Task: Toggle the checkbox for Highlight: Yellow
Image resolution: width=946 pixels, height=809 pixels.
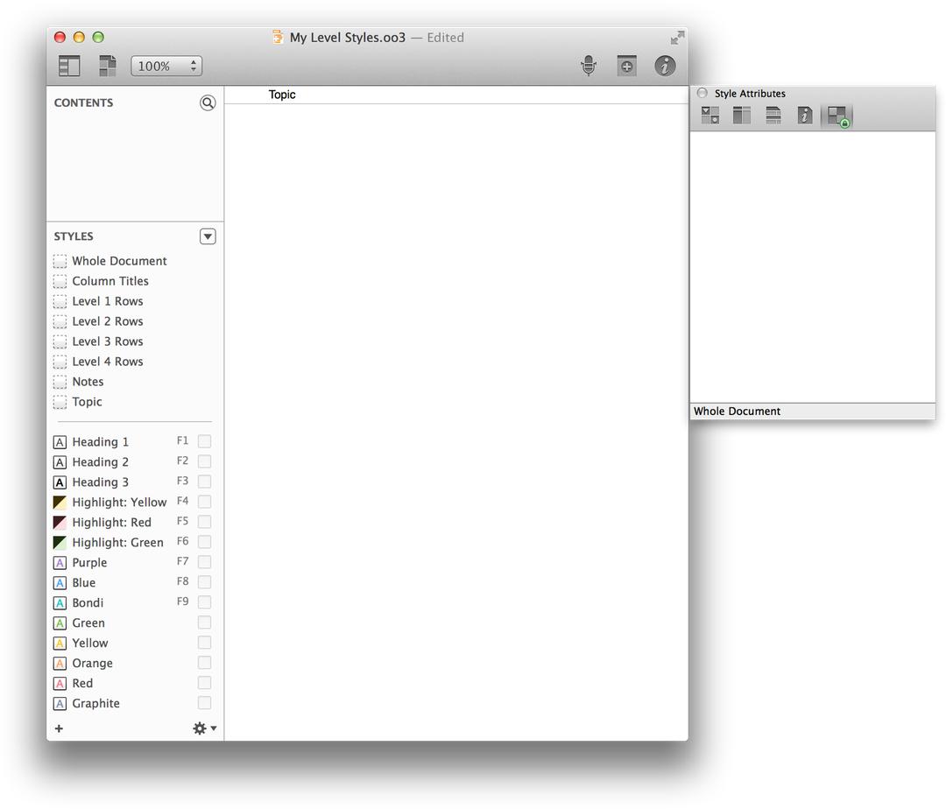Action: click(x=204, y=502)
